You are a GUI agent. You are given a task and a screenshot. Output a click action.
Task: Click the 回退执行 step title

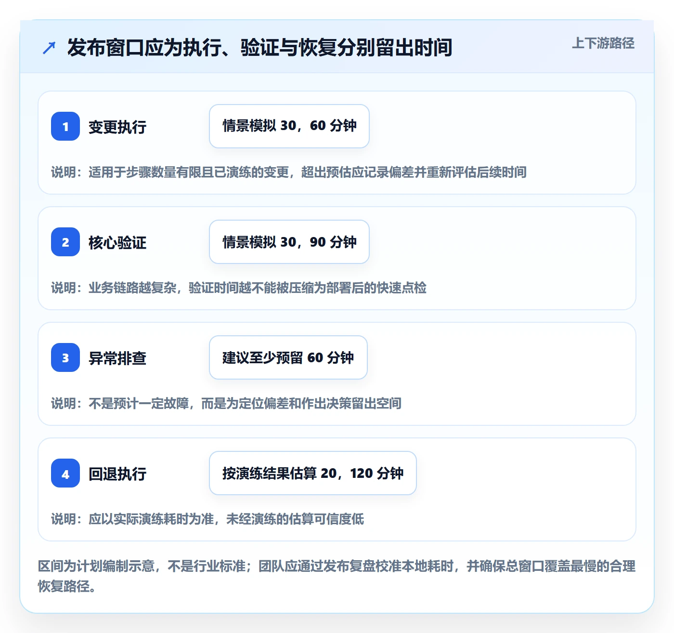(117, 474)
